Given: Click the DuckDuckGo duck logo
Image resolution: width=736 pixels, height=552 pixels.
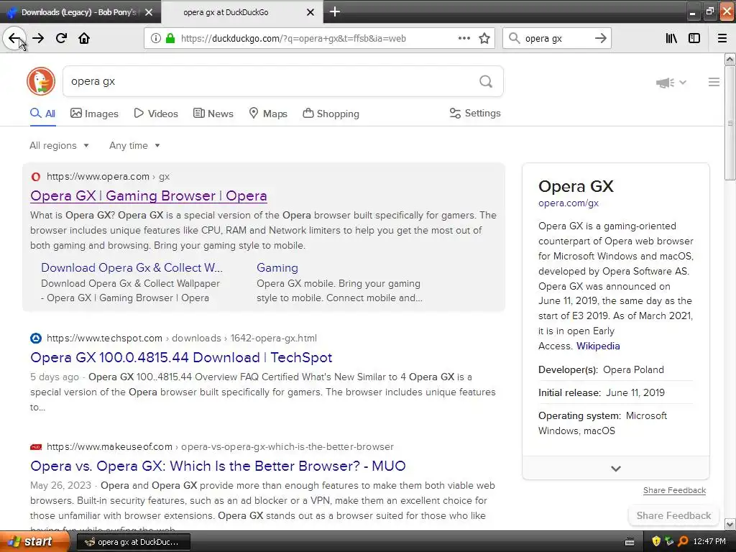Looking at the screenshot, I should click(x=41, y=81).
